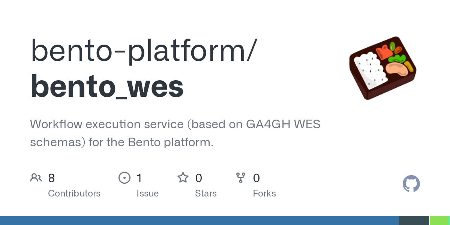Click the Forks branch icon
450x225 pixels.
pos(240,178)
